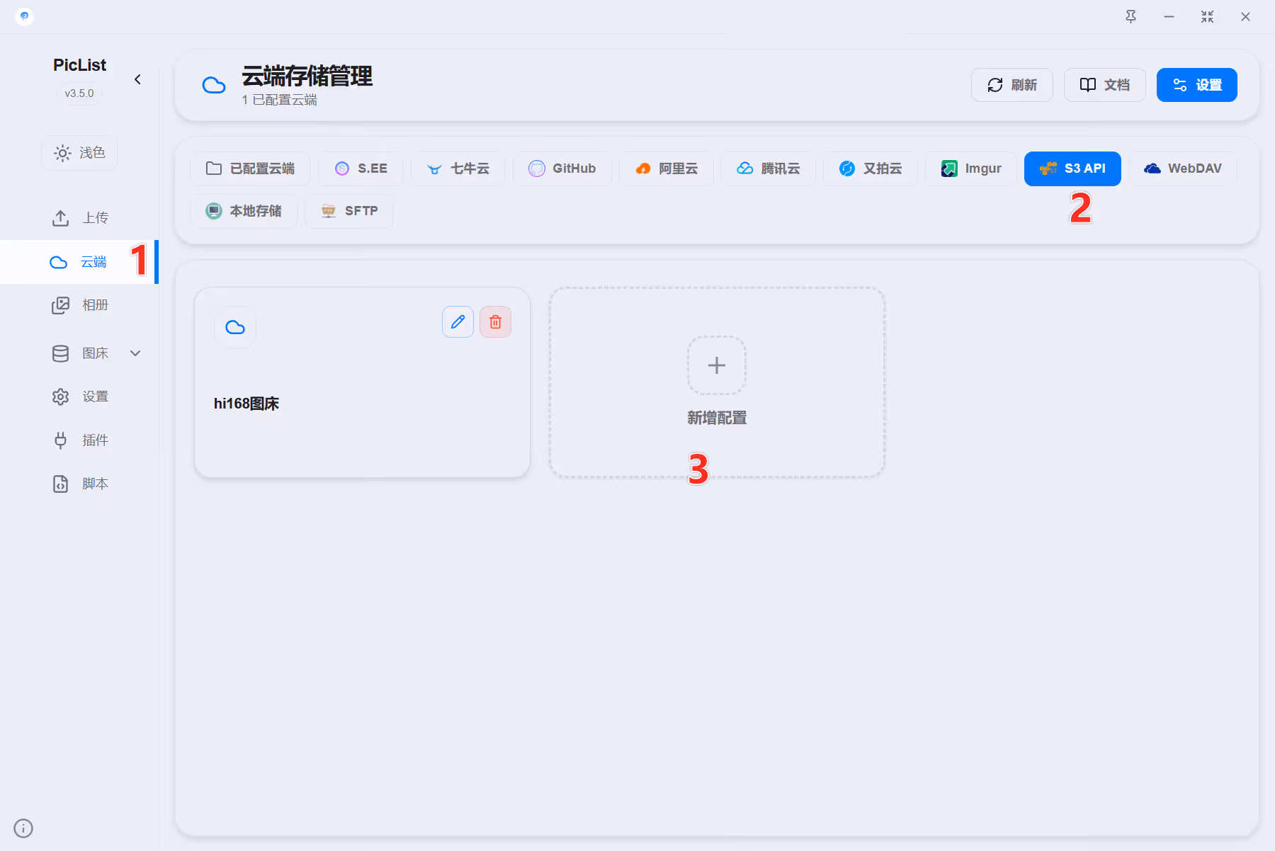Switch to the 又拍云 tab
The height and width of the screenshot is (851, 1275).
pyautogui.click(x=871, y=169)
